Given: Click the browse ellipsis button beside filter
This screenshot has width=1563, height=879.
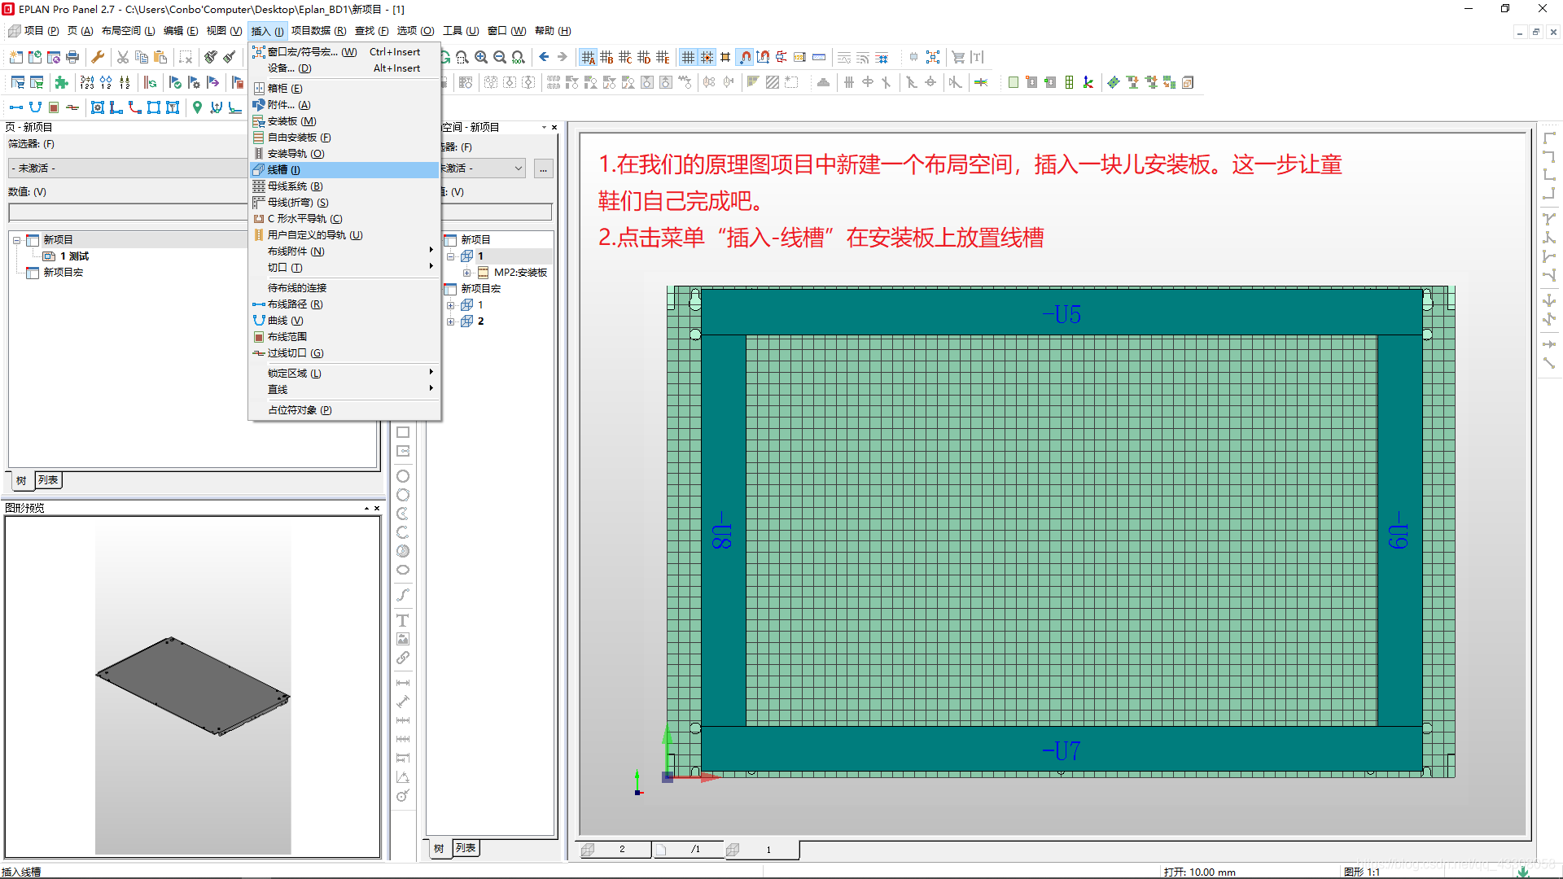Looking at the screenshot, I should tap(543, 168).
